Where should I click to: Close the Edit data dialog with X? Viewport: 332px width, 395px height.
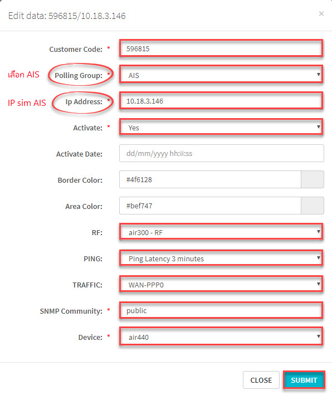(x=321, y=13)
